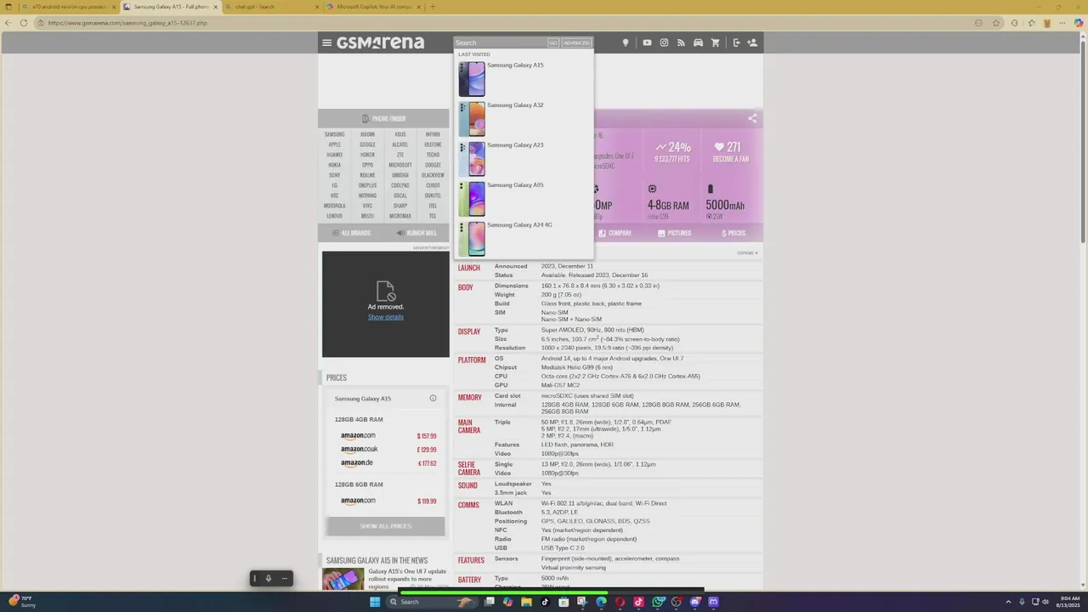Open the GSMArena hamburger menu

click(x=326, y=42)
